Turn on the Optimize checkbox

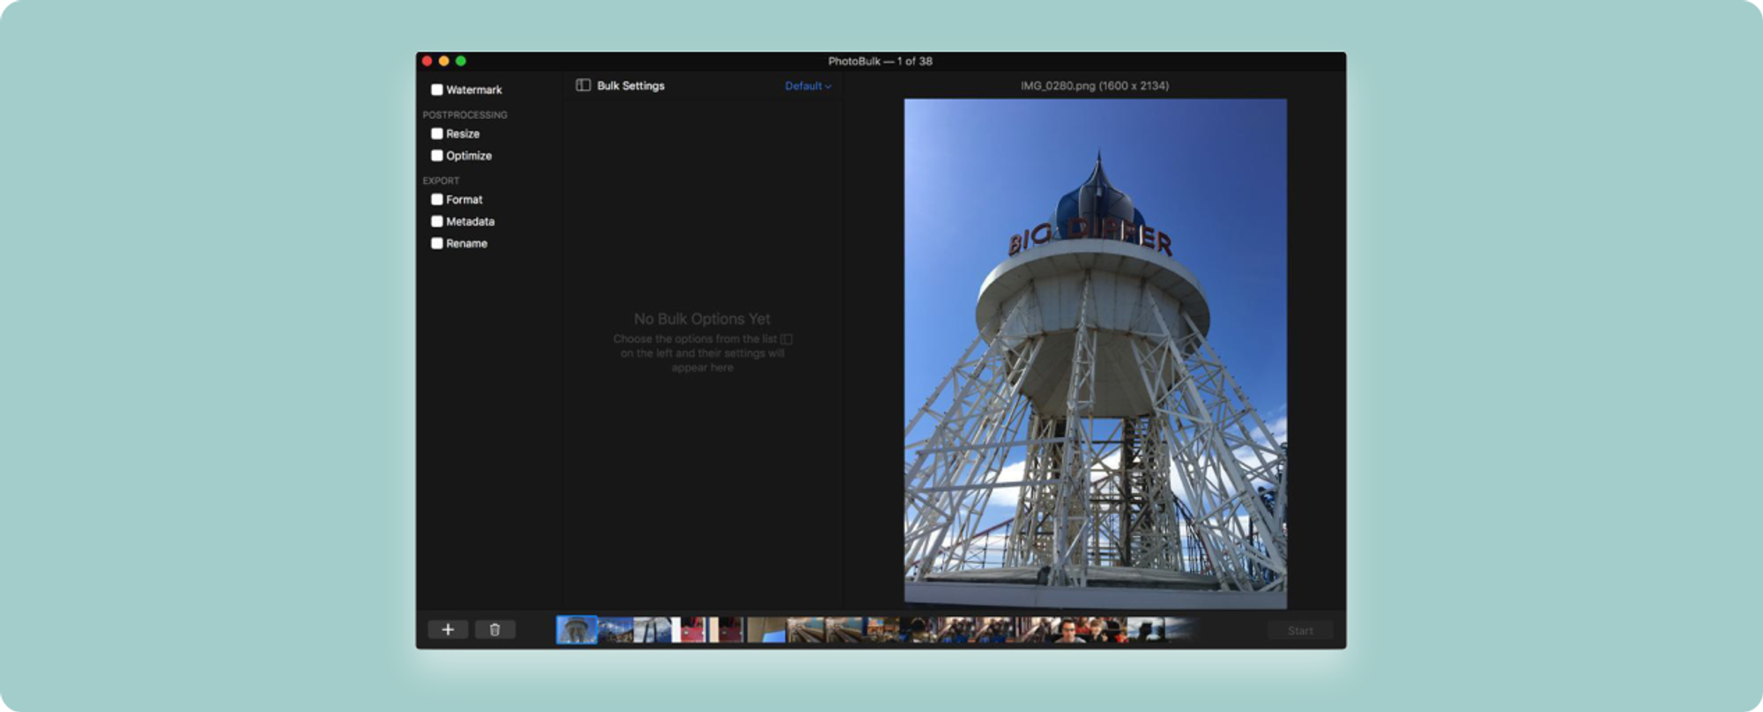pyautogui.click(x=436, y=156)
